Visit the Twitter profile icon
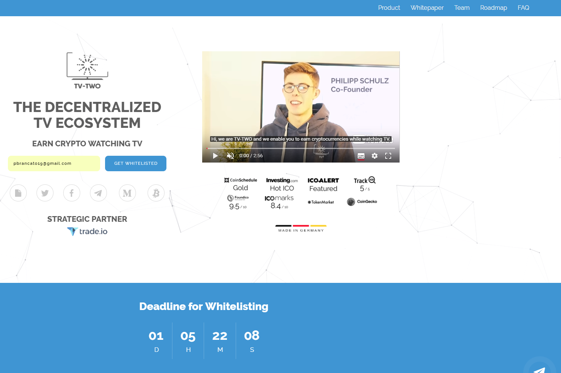 pos(45,193)
